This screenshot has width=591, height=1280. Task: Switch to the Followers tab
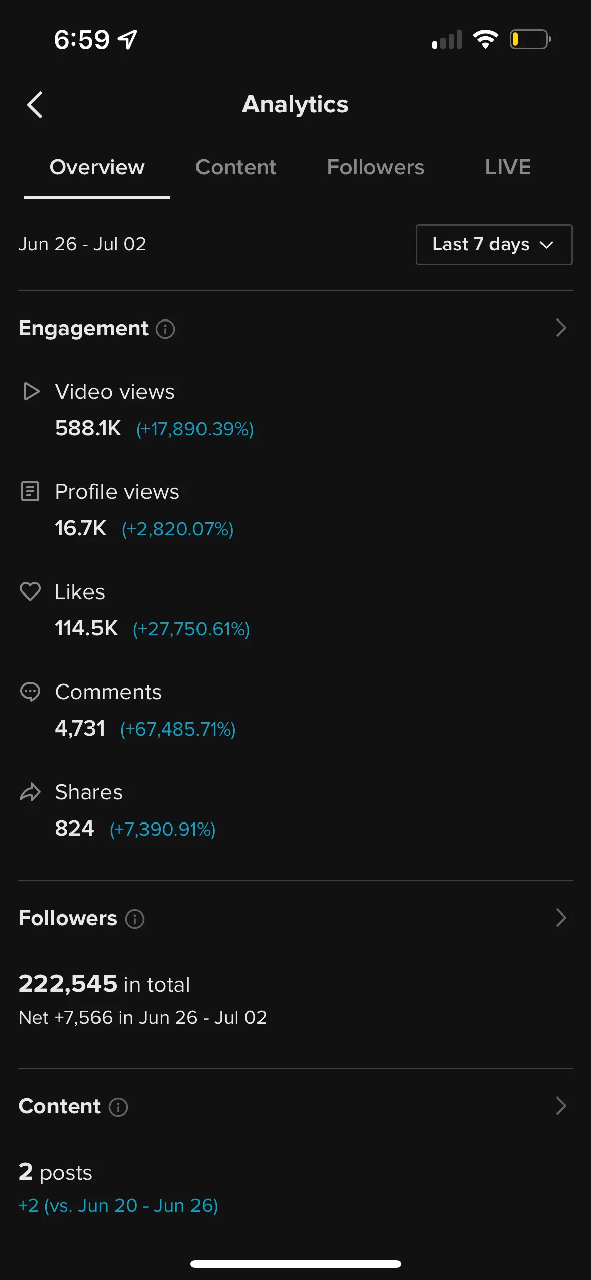375,167
